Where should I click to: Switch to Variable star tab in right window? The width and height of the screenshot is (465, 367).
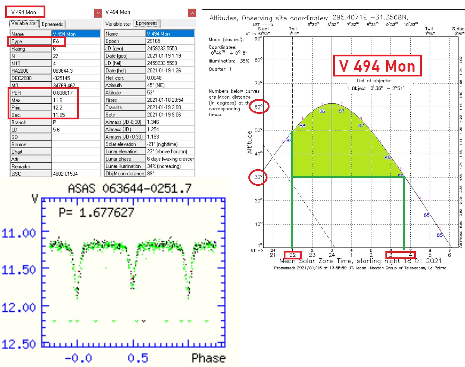tap(118, 24)
